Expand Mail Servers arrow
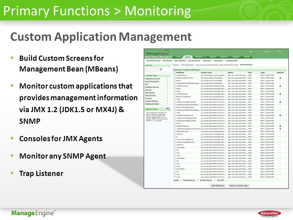Viewport: 293px width, 220px height. tap(167, 92)
